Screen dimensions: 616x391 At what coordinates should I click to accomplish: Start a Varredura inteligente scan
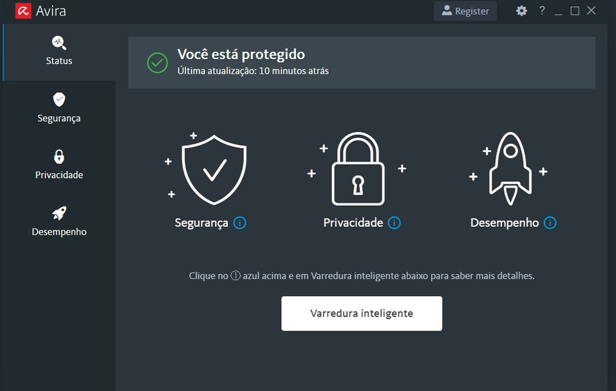click(362, 313)
